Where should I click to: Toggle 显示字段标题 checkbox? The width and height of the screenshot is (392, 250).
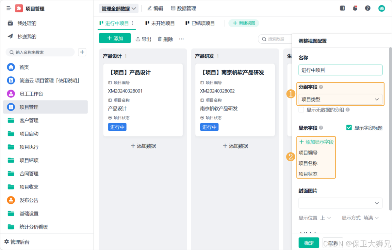click(349, 128)
